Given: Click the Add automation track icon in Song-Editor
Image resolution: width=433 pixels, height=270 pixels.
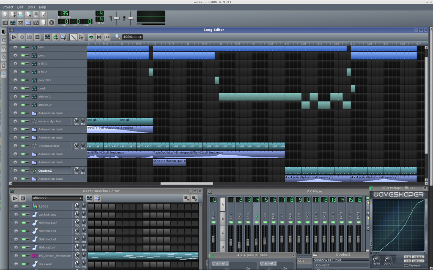Looking at the screenshot, I should click(x=63, y=37).
